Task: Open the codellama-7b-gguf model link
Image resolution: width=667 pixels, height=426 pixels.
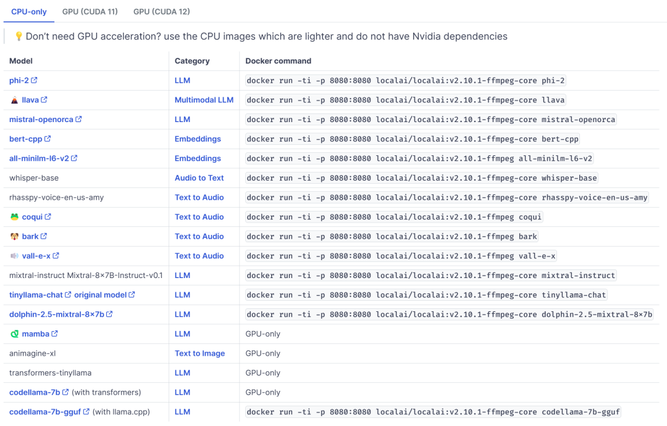Action: [x=45, y=412]
